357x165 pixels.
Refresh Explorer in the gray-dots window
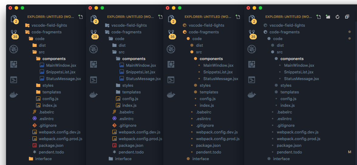[x=338, y=17]
